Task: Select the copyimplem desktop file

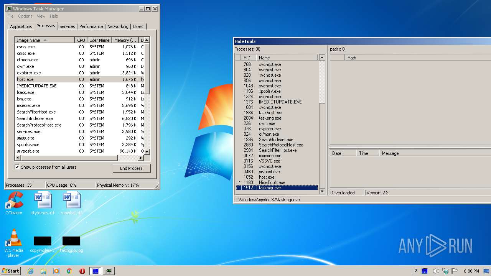Action: pos(43,244)
